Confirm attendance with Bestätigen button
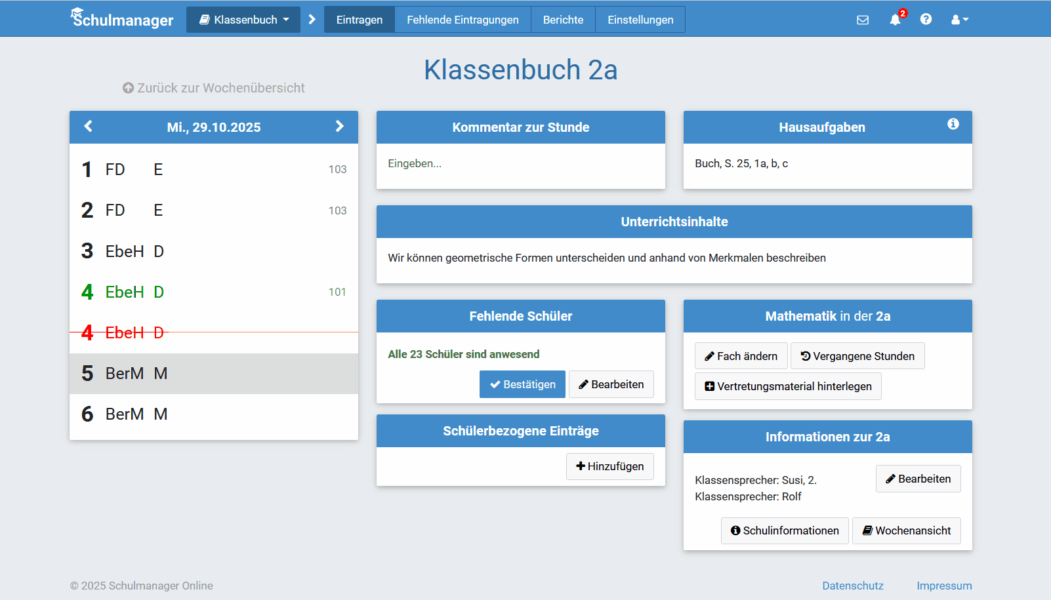 click(522, 384)
